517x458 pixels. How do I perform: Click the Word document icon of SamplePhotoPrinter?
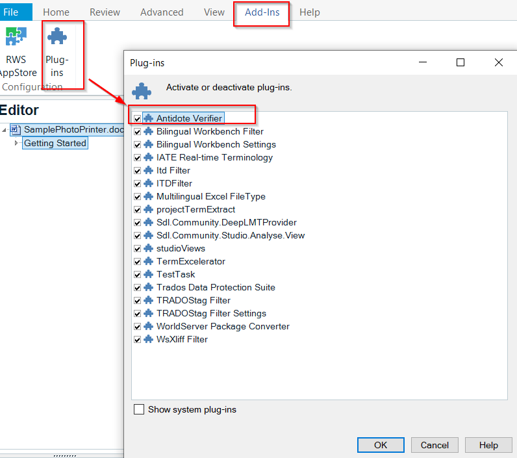(x=16, y=129)
